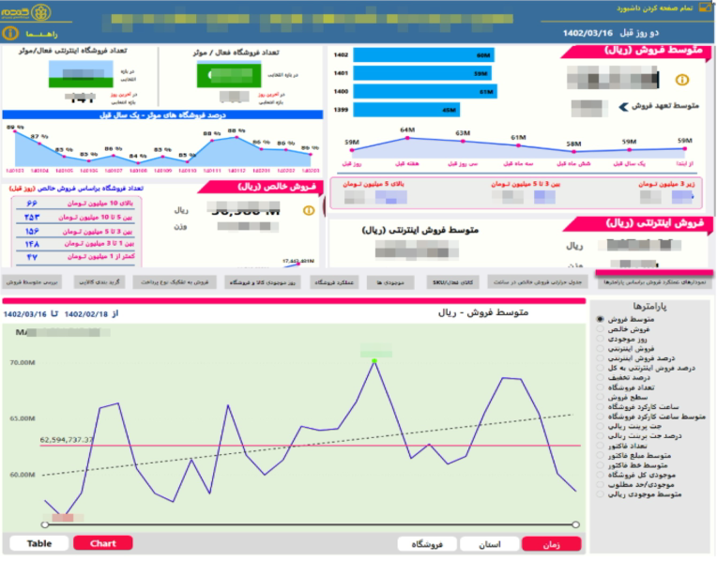Select the ساعت کارکرد فروشگاه parameter
This screenshot has width=717, height=561.
[600, 406]
